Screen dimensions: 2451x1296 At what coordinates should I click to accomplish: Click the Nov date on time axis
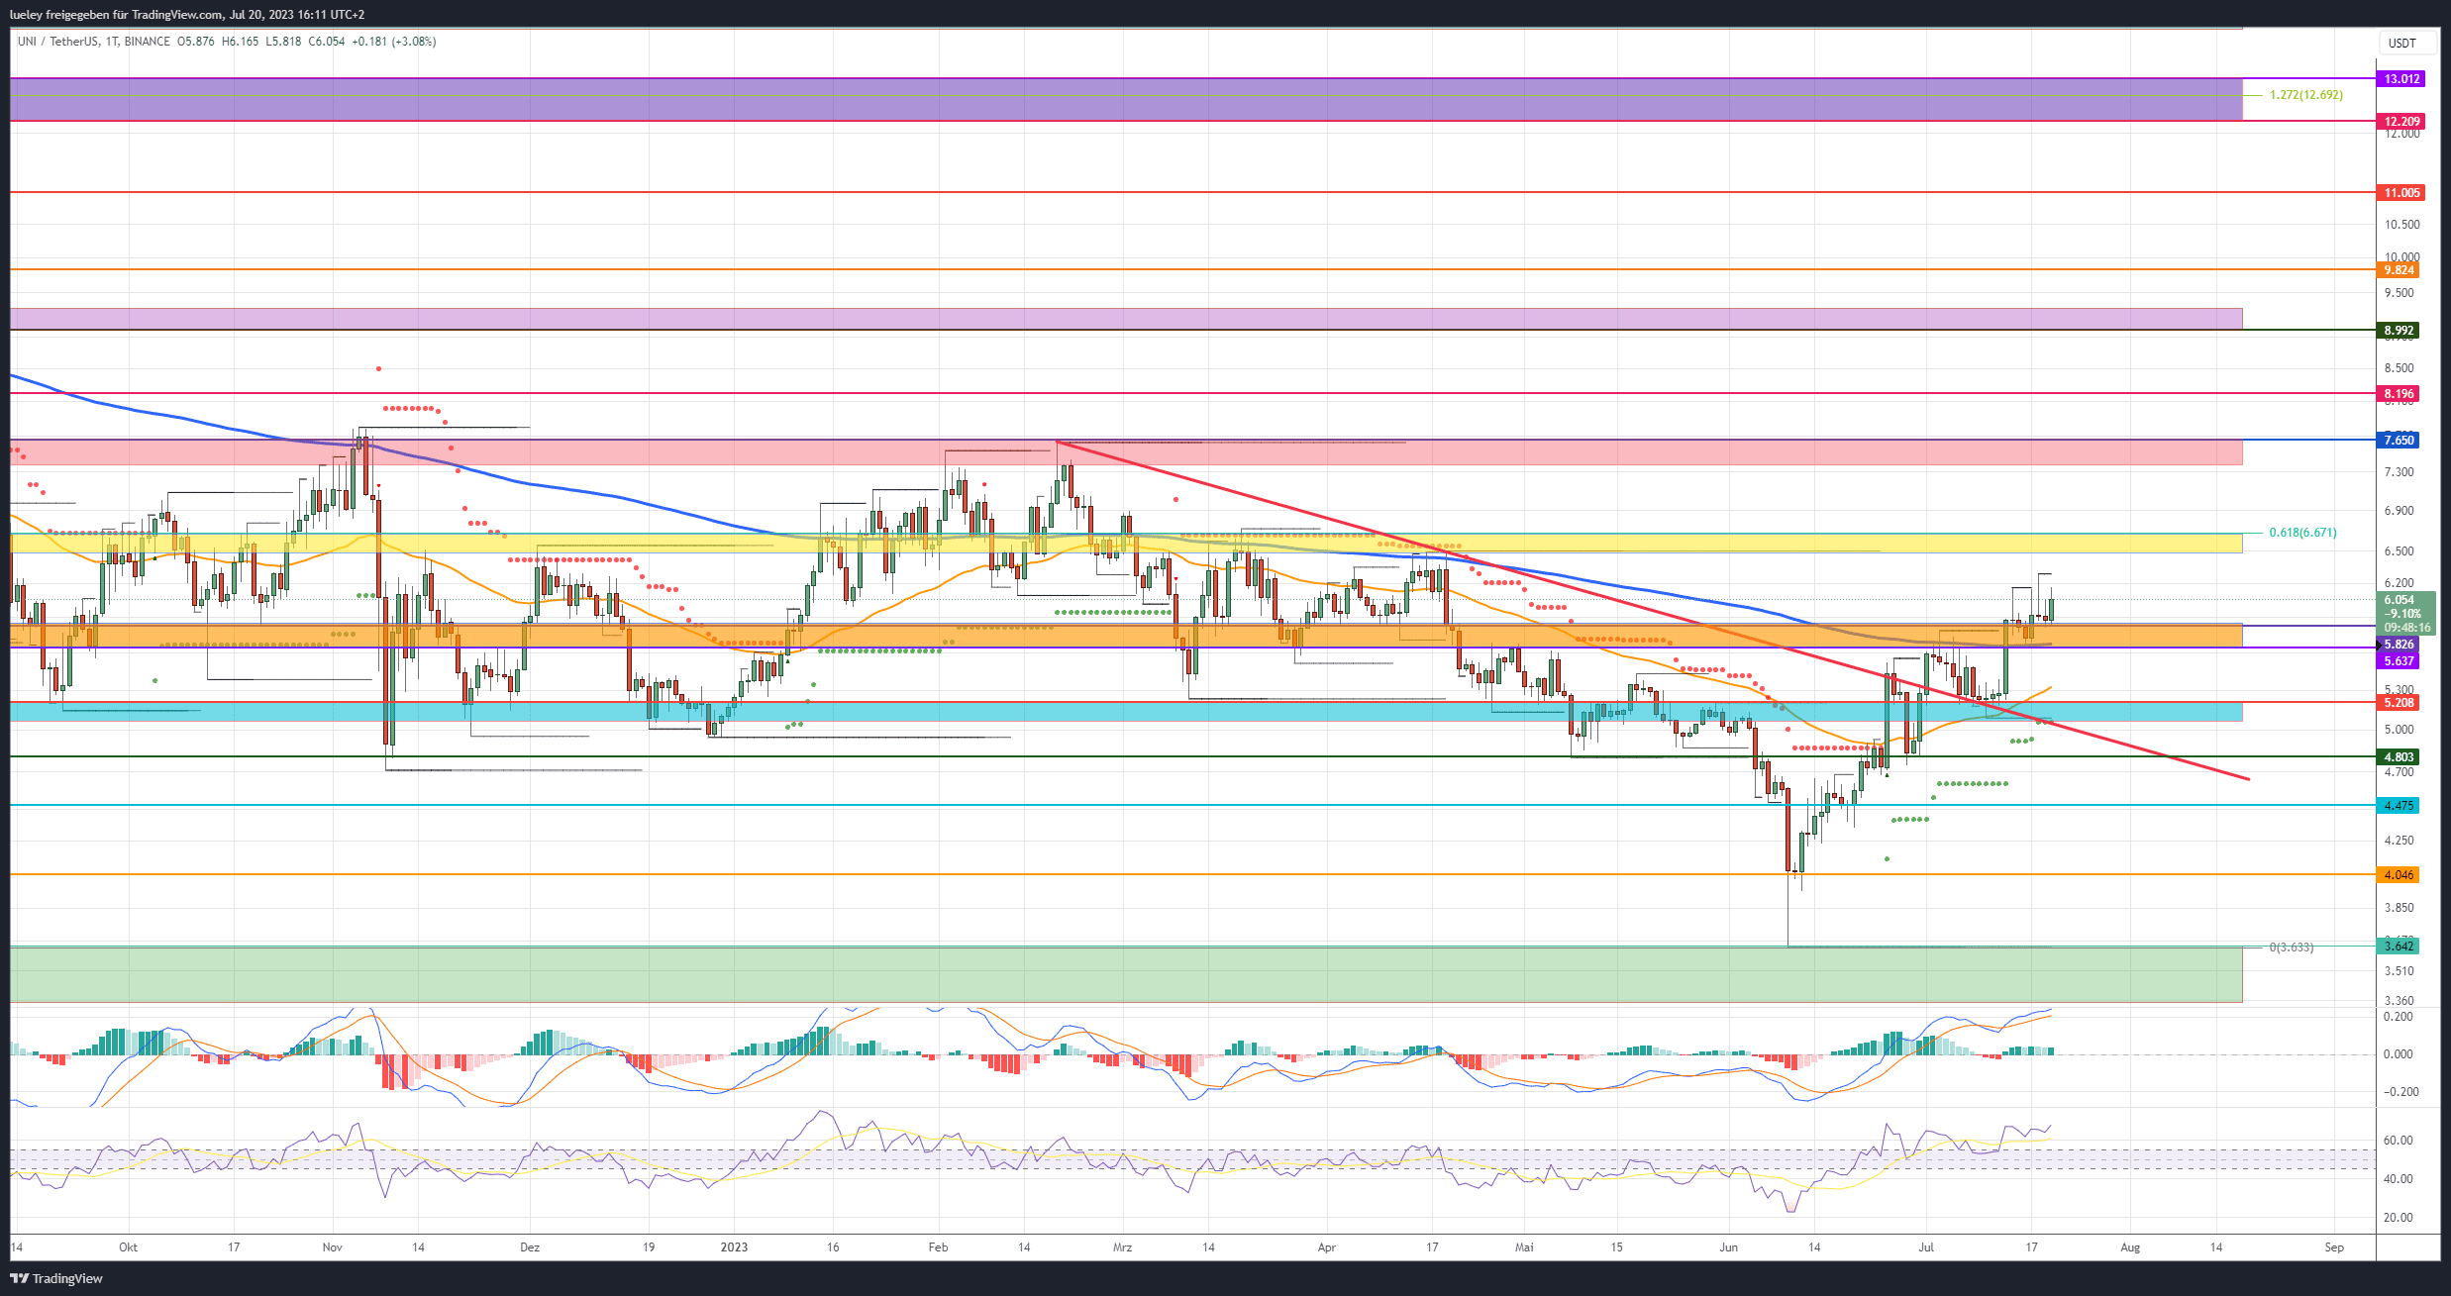click(x=333, y=1246)
